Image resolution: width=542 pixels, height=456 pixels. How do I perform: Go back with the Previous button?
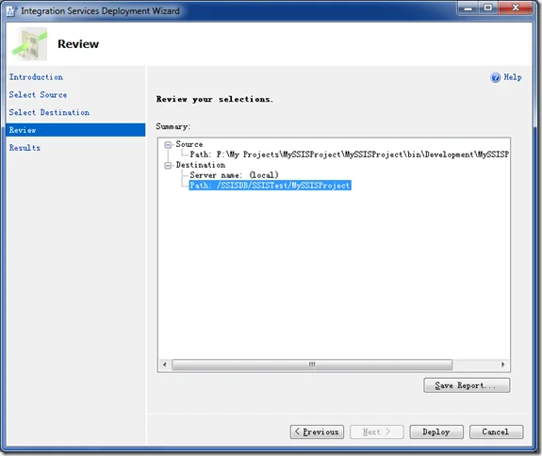click(317, 432)
